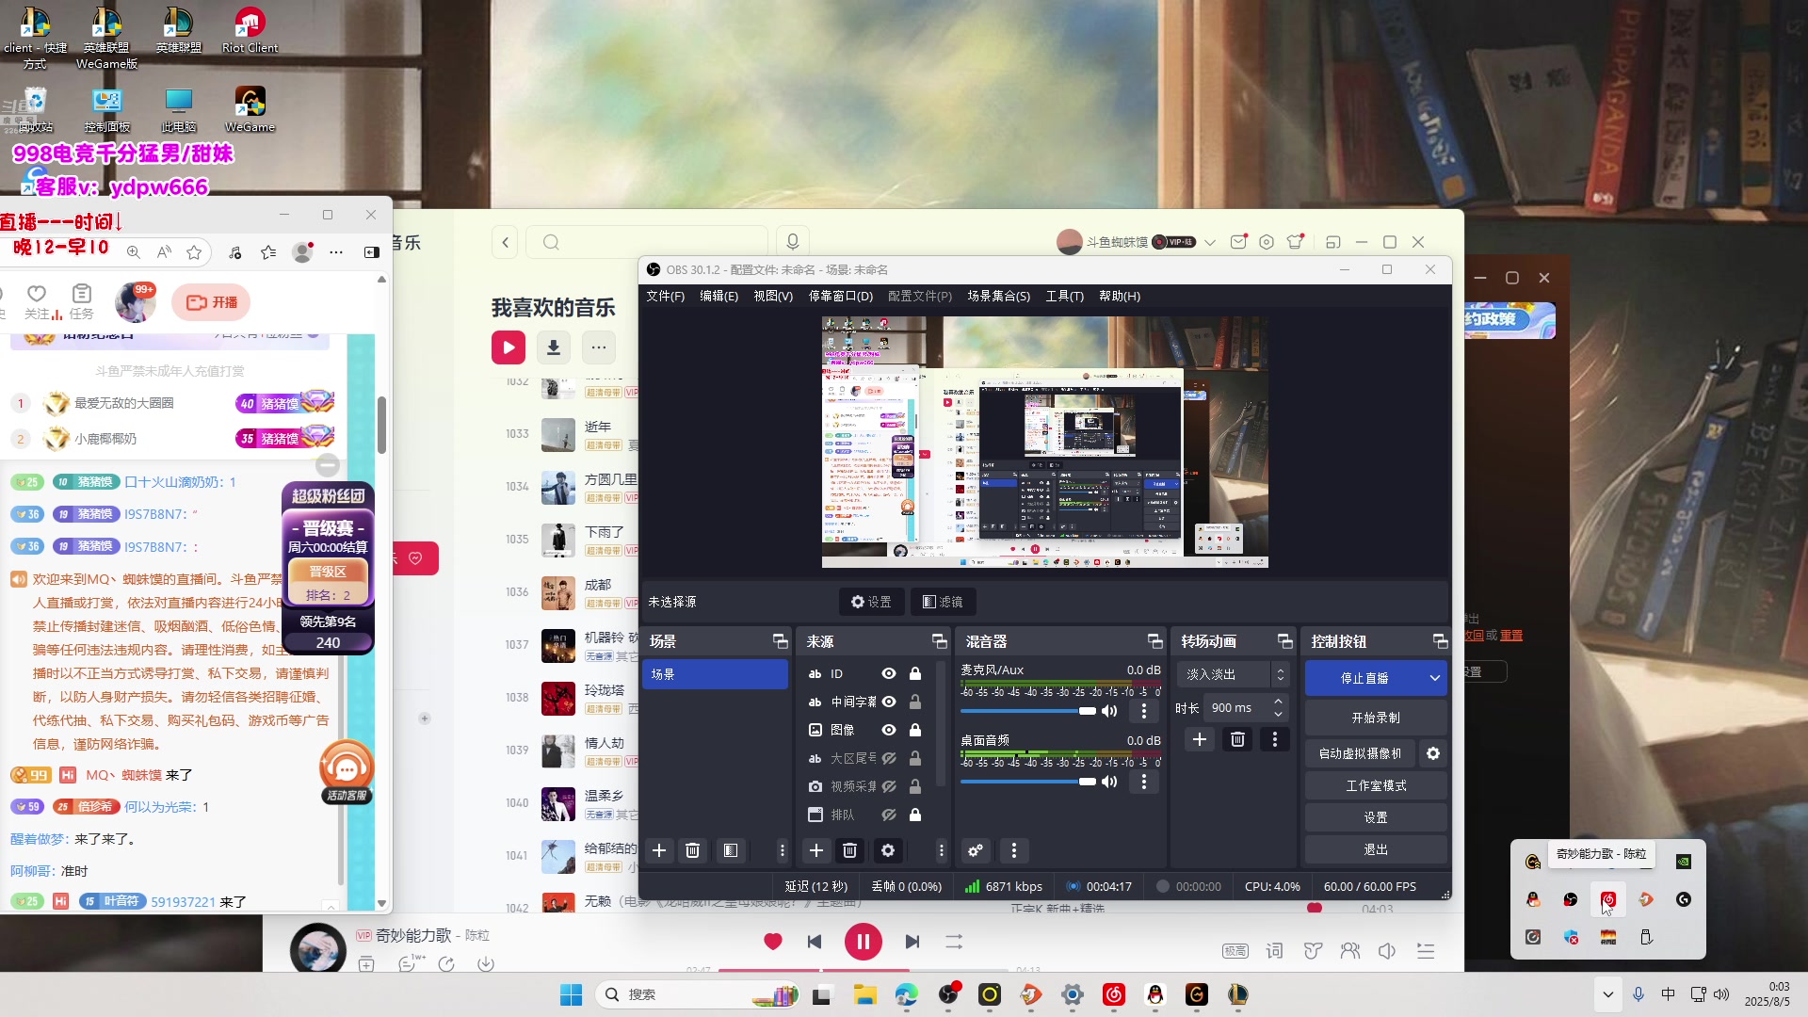This screenshot has width=1808, height=1017.
Task: Enable 工作室模式
Action: click(x=1376, y=785)
